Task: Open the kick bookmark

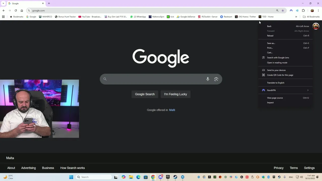Action: 171,17
